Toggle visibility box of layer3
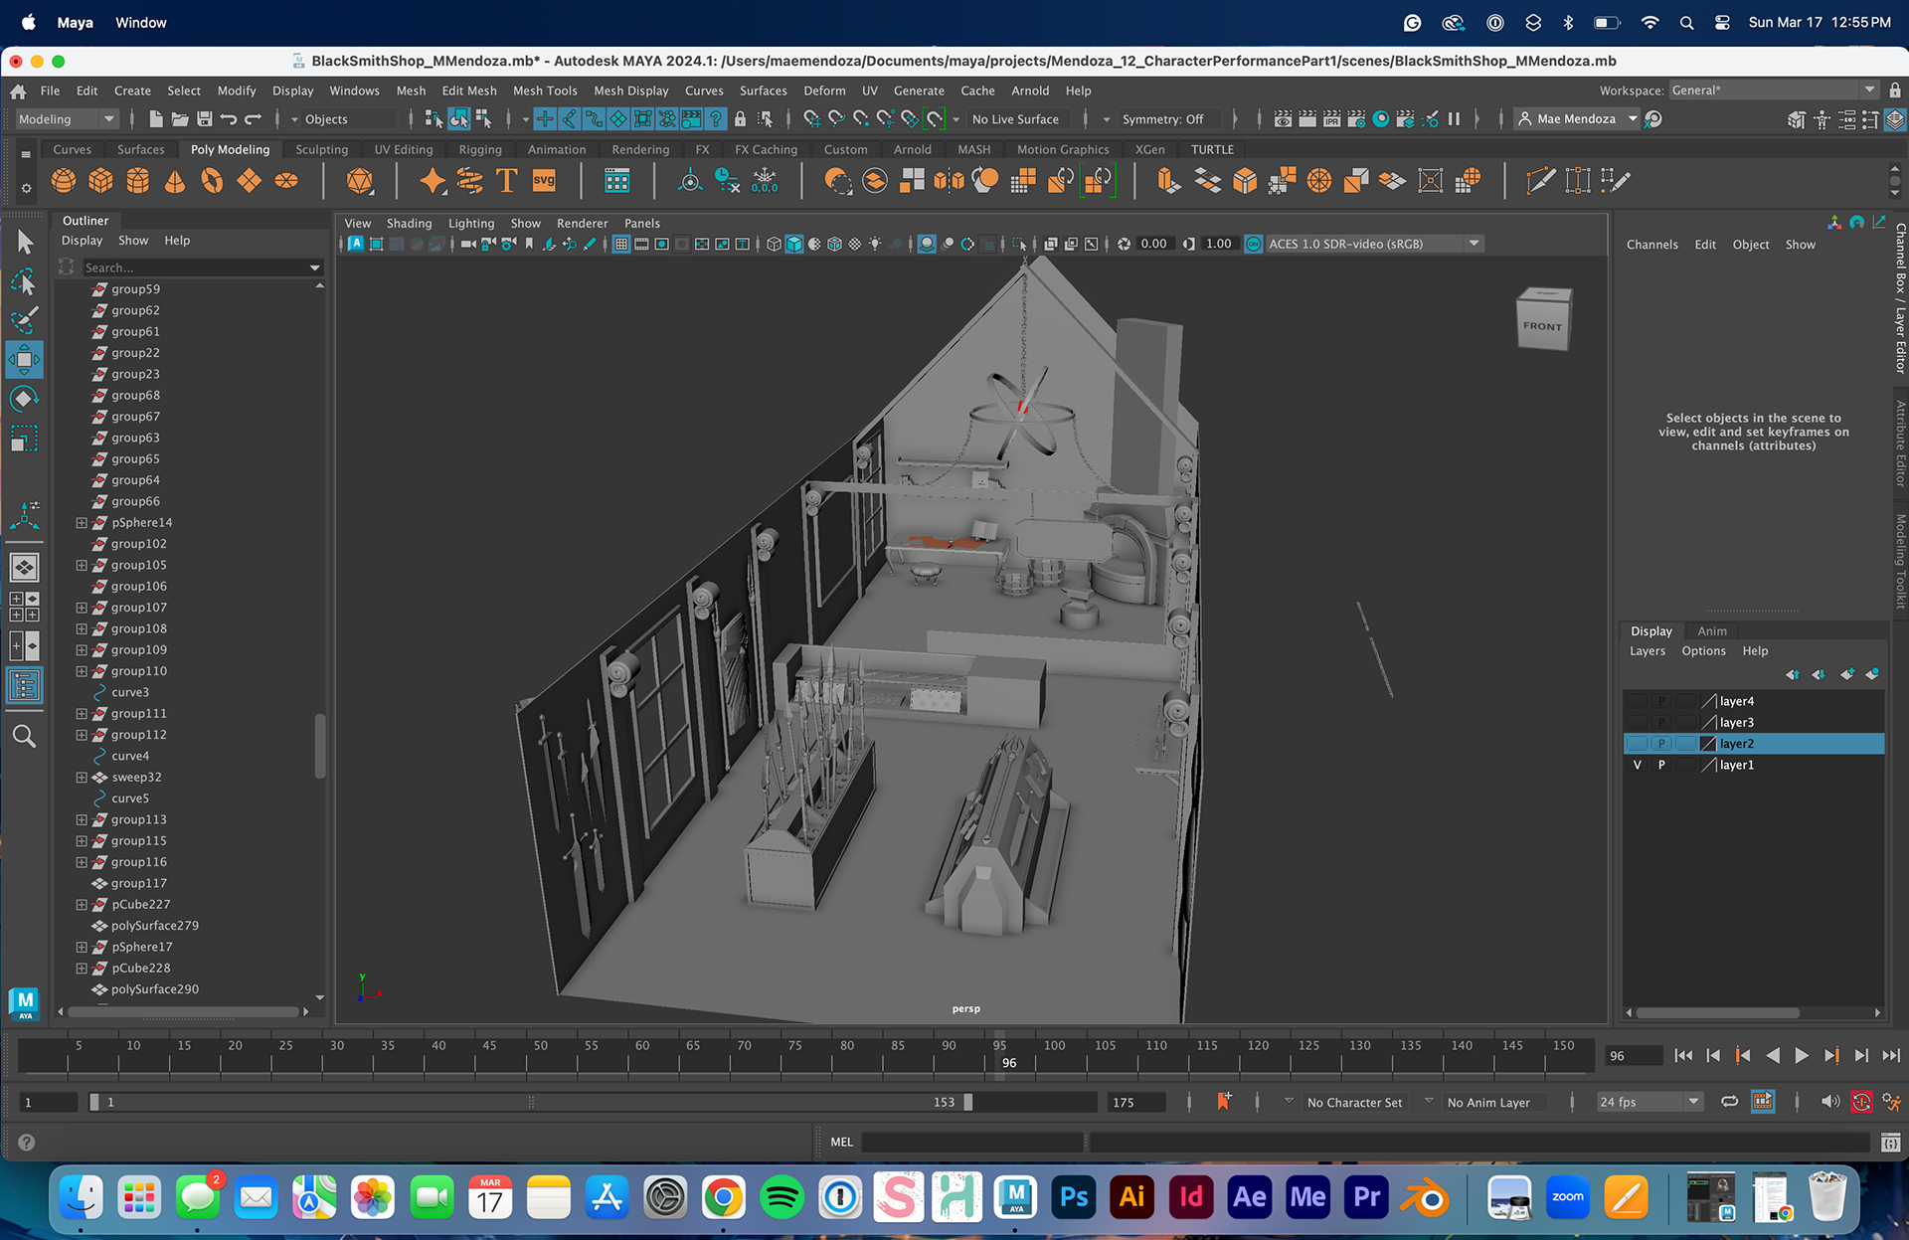Image resolution: width=1909 pixels, height=1240 pixels. pyautogui.click(x=1637, y=723)
